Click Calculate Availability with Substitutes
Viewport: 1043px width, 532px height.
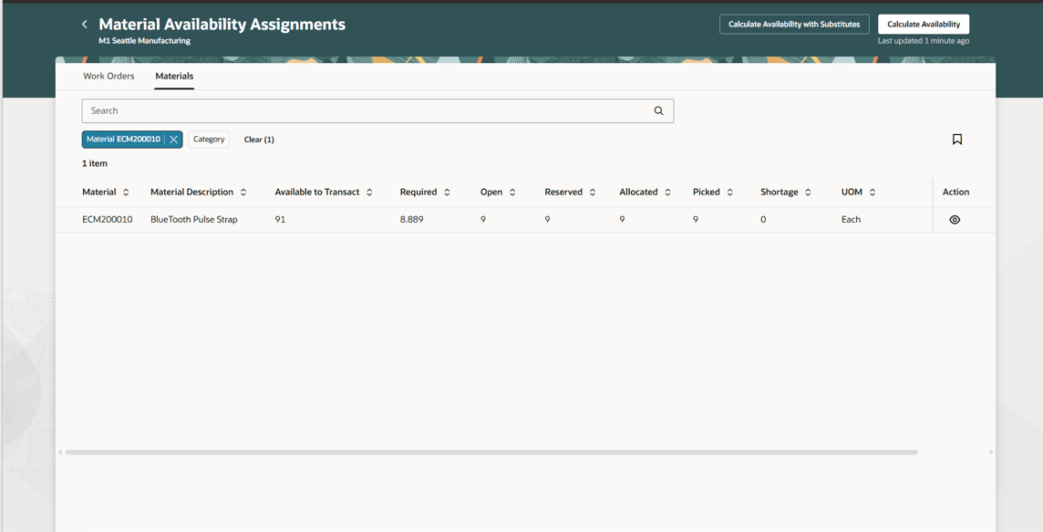tap(793, 24)
